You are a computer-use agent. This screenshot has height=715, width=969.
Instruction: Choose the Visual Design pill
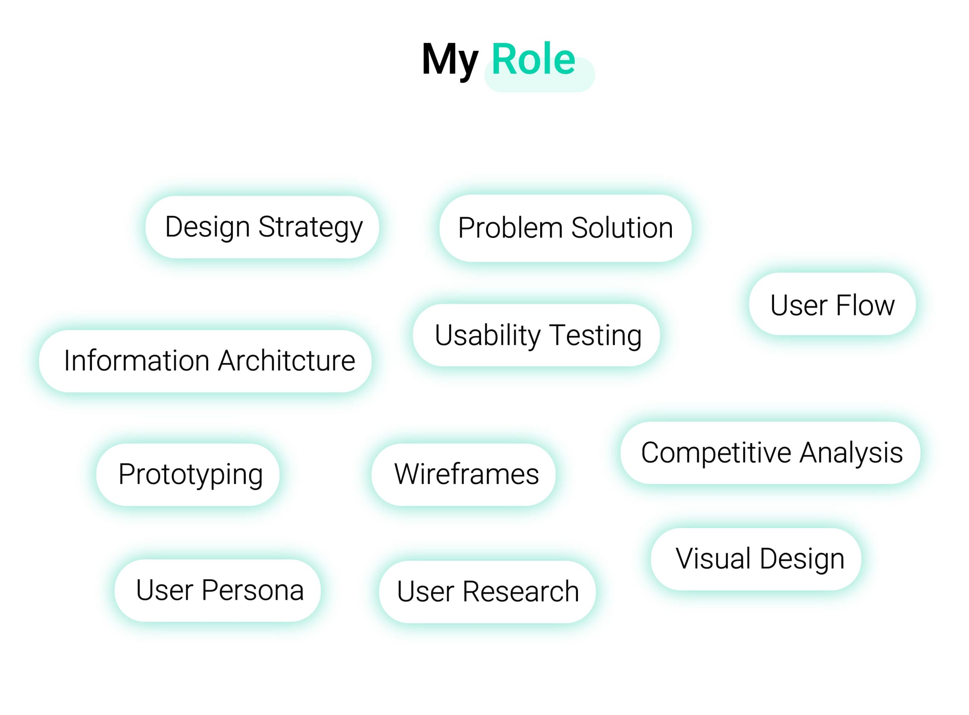click(x=756, y=559)
